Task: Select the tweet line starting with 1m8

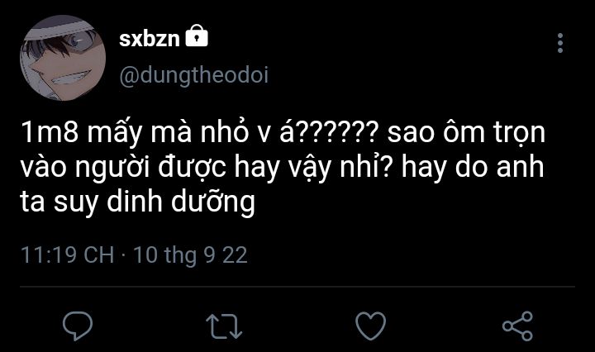Action: tap(283, 132)
